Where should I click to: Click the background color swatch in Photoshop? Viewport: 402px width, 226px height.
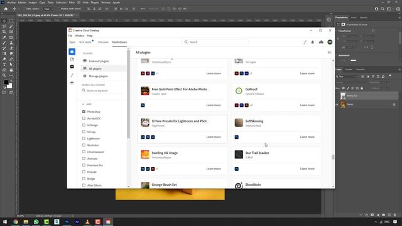coord(10,86)
